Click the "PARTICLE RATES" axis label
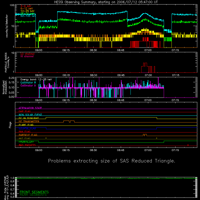Image resolution: width=200 pixels, height=200 pixels. click(6, 62)
